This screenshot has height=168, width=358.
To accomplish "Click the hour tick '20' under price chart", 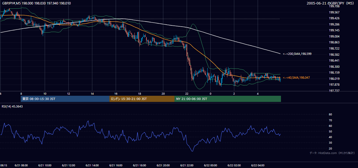I will tap(163, 94).
